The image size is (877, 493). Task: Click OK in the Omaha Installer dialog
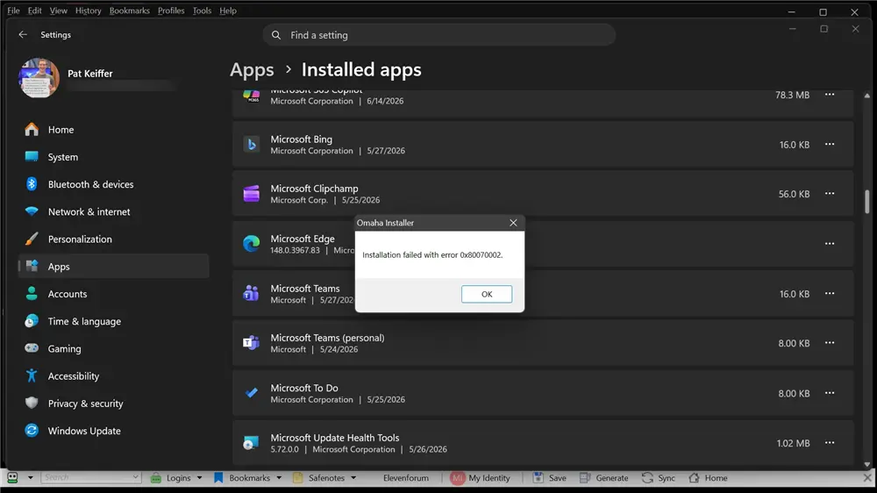coord(486,294)
